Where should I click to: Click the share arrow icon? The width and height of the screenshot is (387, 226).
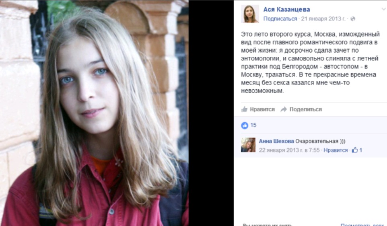tap(284, 109)
